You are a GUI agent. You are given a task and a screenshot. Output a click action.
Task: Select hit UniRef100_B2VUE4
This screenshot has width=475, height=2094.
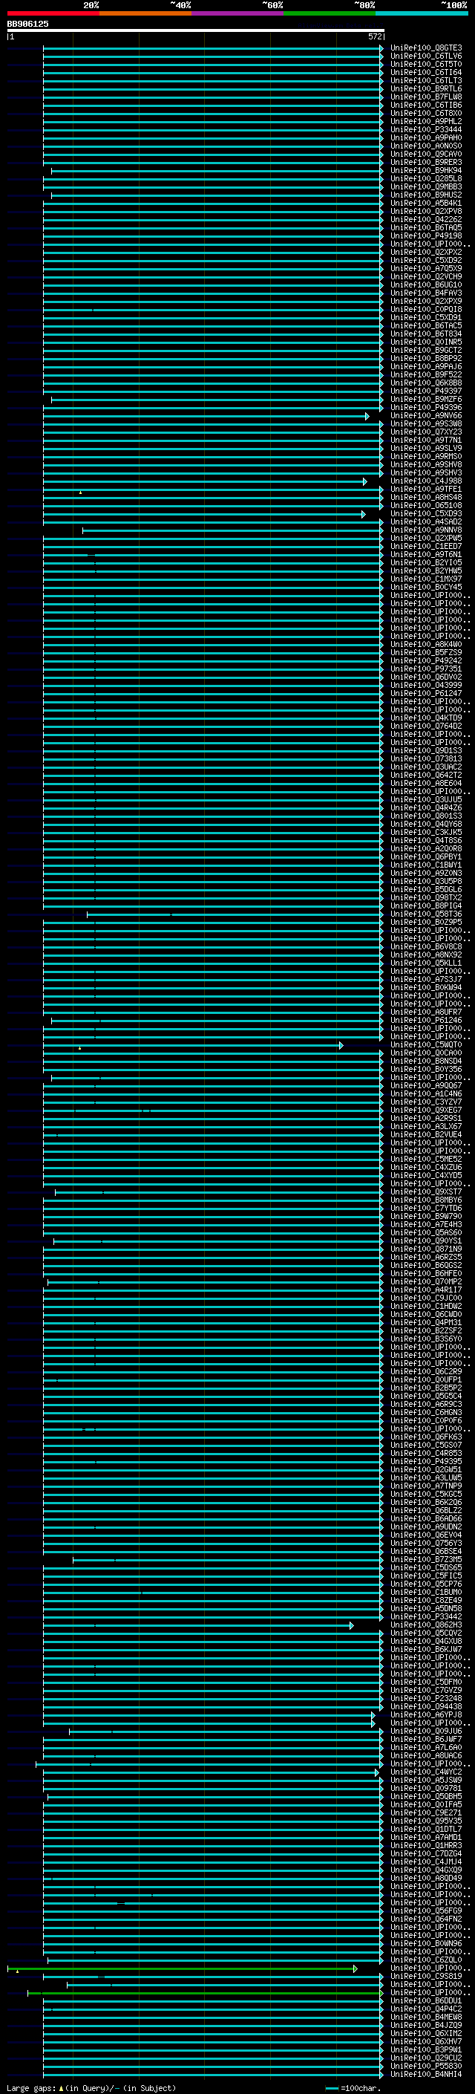[x=426, y=1135]
